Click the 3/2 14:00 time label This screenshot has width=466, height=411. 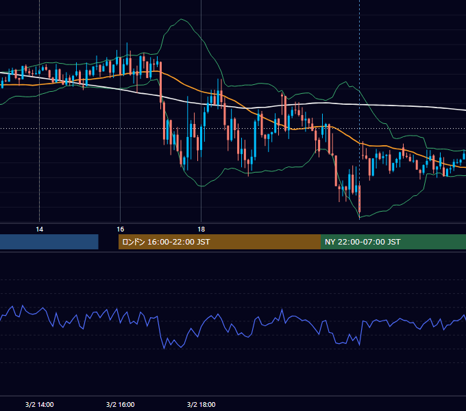click(40, 404)
